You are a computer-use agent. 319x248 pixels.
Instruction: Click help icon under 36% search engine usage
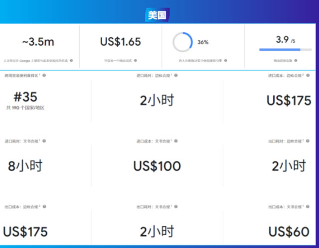(226, 60)
